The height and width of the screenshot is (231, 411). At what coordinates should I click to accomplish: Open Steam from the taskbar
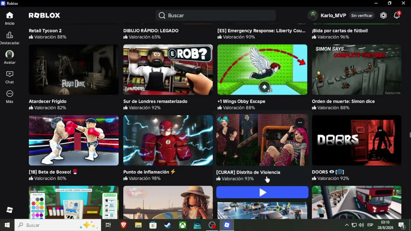[168, 225]
